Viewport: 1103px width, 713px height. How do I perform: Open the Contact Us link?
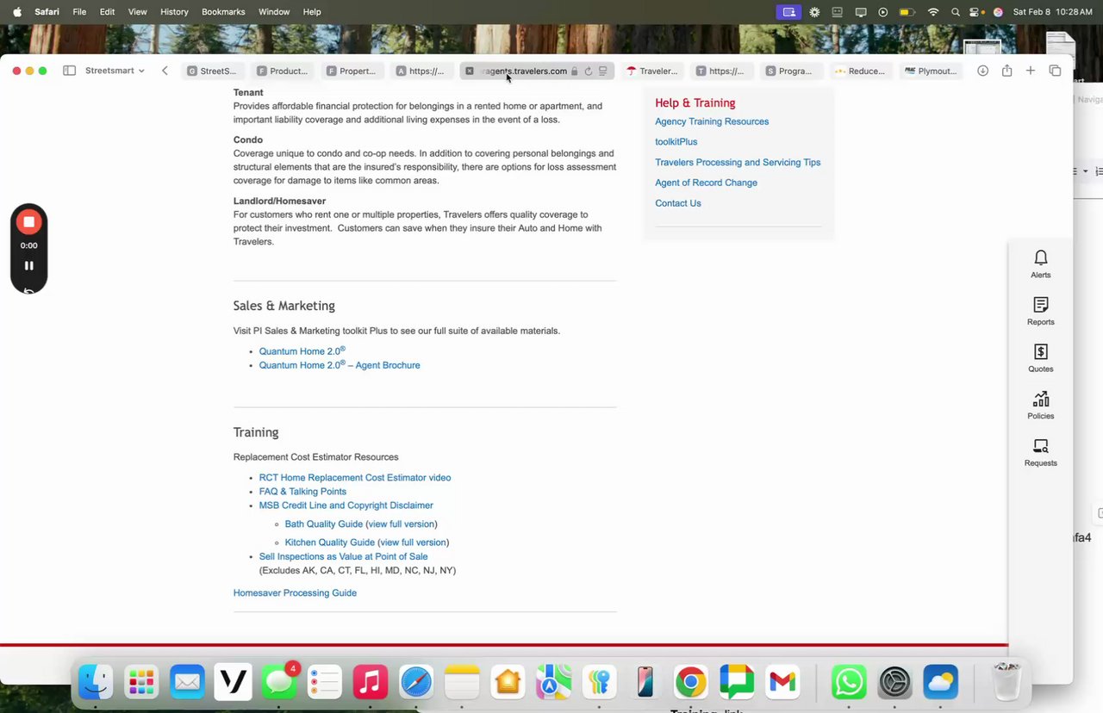(x=678, y=203)
